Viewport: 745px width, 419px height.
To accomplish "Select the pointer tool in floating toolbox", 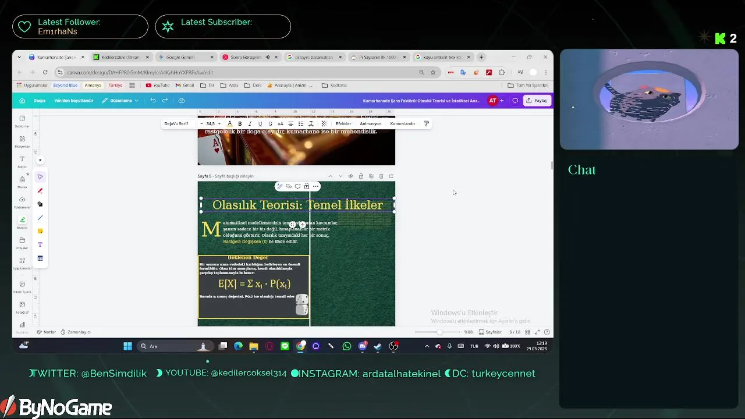I will pos(40,177).
